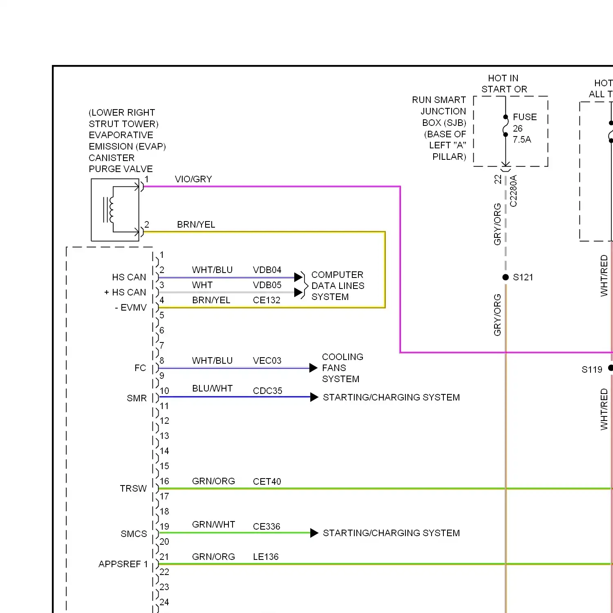
Task: Click the WHT/RED label above S119
Action: pyautogui.click(x=604, y=276)
